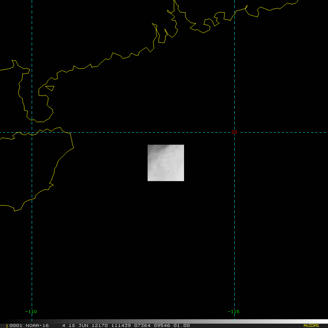328x328 pixels.
Task: Click the 01.00 resolution value
Action: click(181, 325)
